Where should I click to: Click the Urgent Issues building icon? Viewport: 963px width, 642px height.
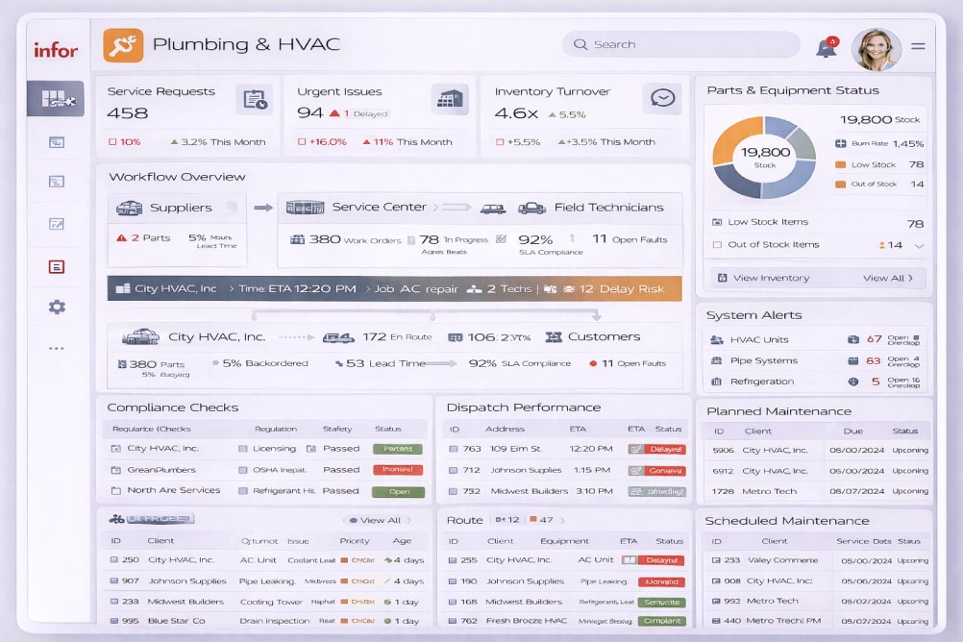pos(449,99)
